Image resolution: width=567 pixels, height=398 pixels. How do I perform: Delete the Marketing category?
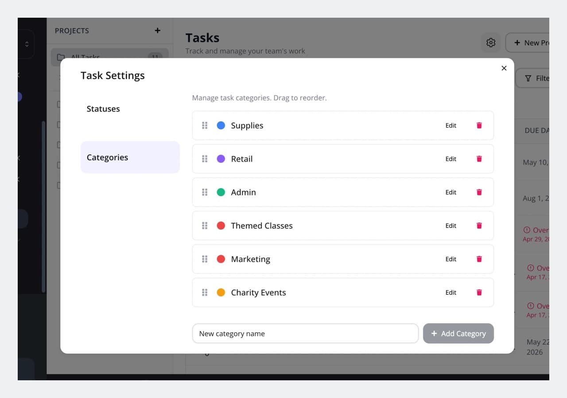tap(479, 259)
